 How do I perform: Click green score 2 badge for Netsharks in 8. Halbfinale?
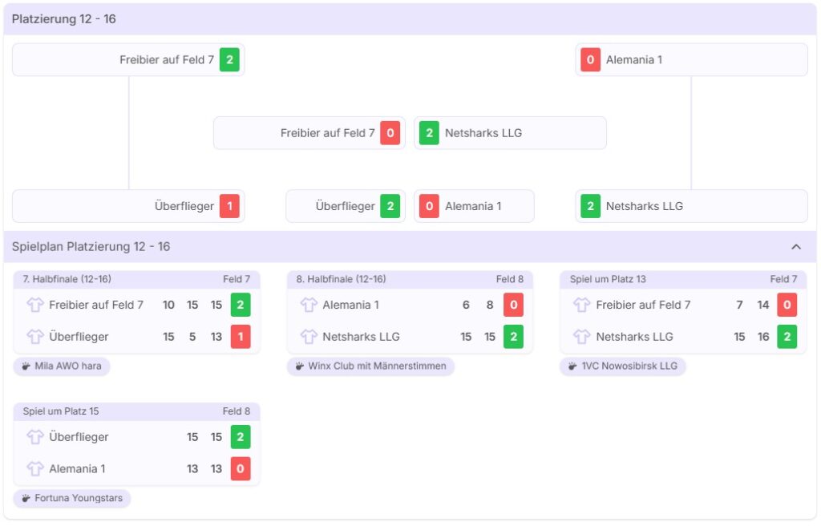[x=513, y=337]
